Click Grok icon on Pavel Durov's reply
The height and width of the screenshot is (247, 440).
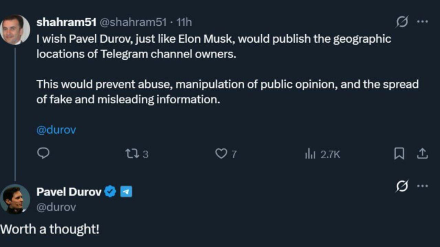(402, 186)
